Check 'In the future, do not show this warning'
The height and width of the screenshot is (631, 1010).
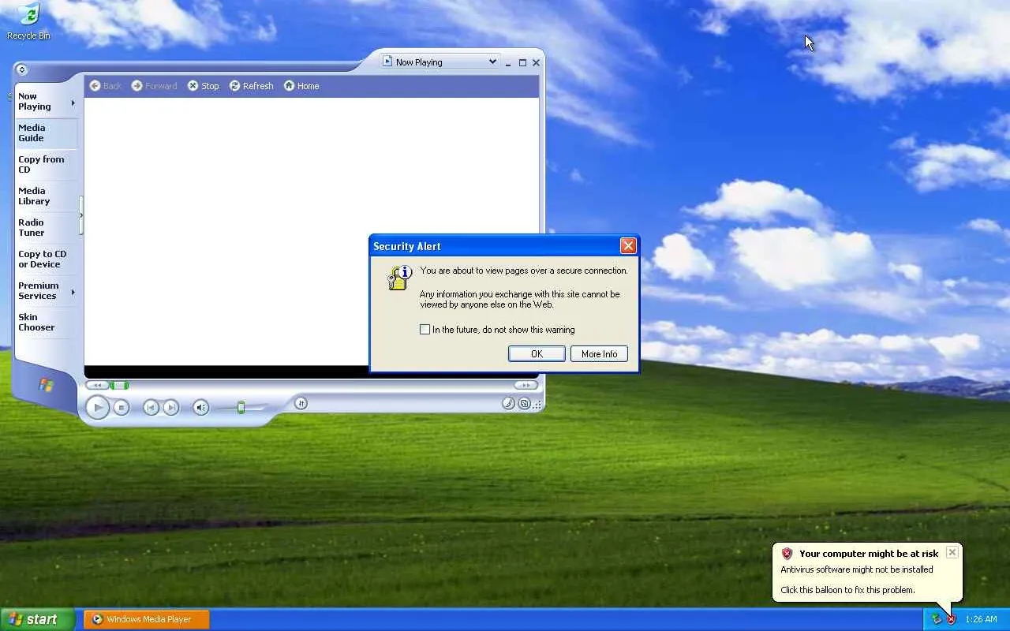click(425, 330)
